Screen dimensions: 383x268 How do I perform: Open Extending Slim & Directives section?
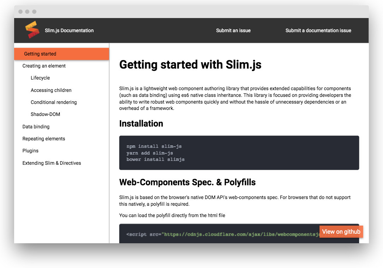click(x=52, y=163)
